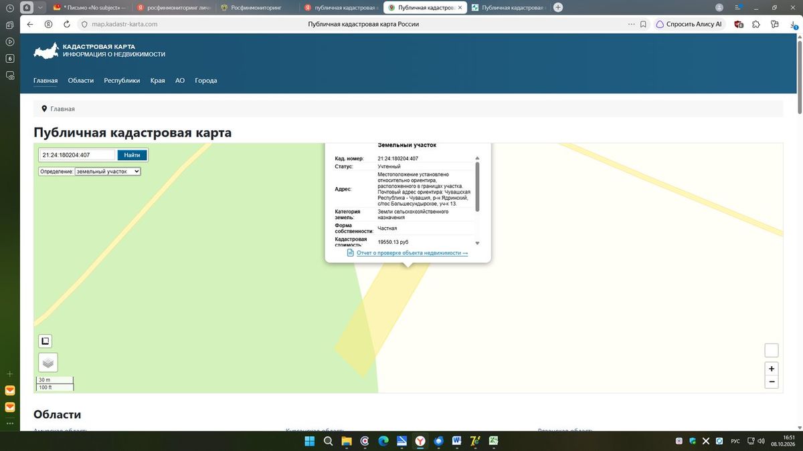The image size is (803, 451).
Task: Click the cadastral number search field
Action: pyautogui.click(x=78, y=155)
